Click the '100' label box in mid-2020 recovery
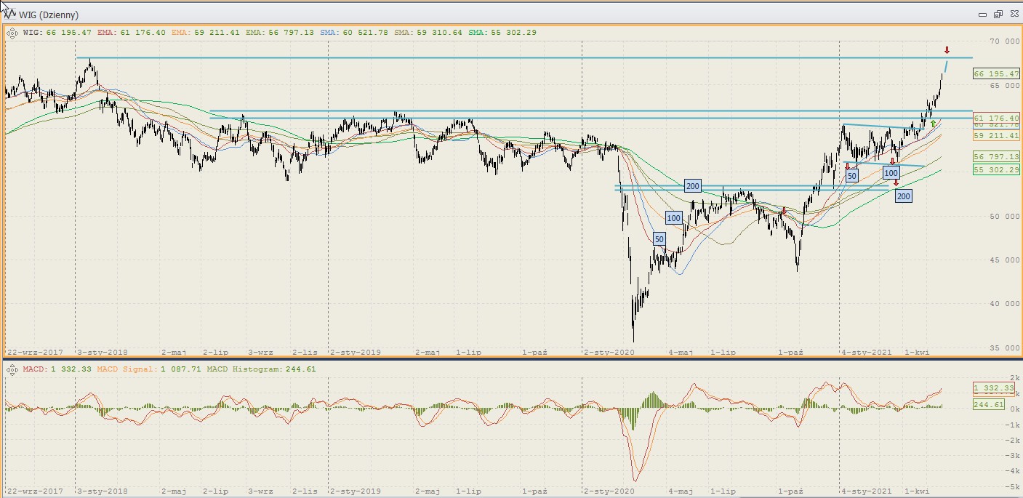The width and height of the screenshot is (1023, 498). (673, 217)
